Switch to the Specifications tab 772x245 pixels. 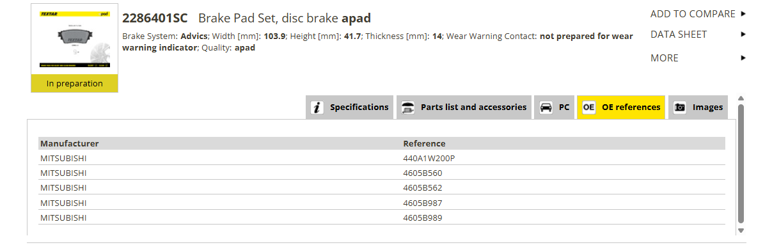coord(349,107)
